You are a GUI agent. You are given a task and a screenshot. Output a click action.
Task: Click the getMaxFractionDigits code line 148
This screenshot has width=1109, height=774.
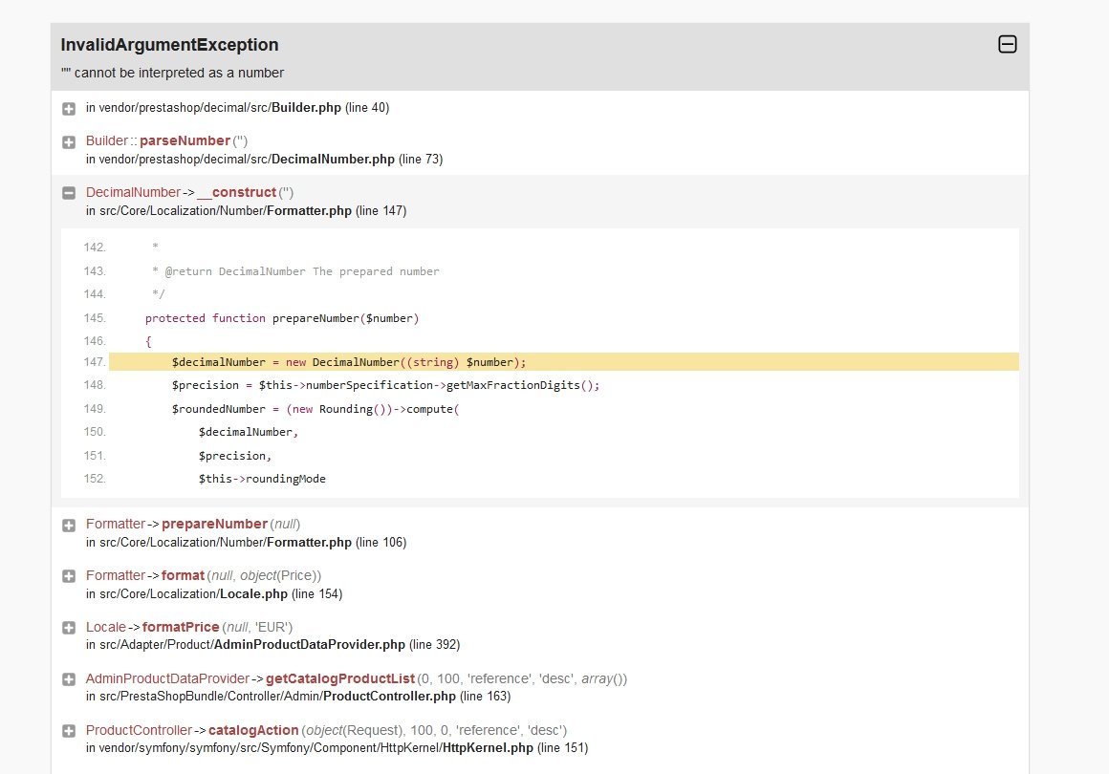[385, 385]
